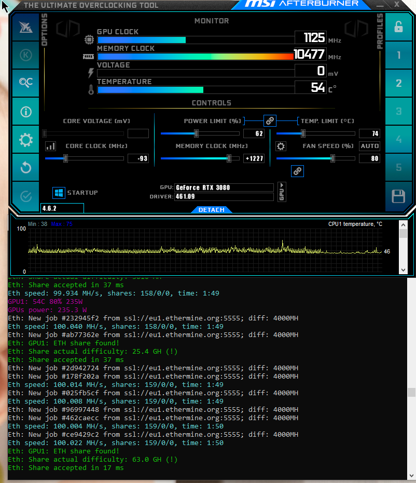The height and width of the screenshot is (483, 416).
Task: Click the PROFILES vertical label
Action: click(x=380, y=31)
